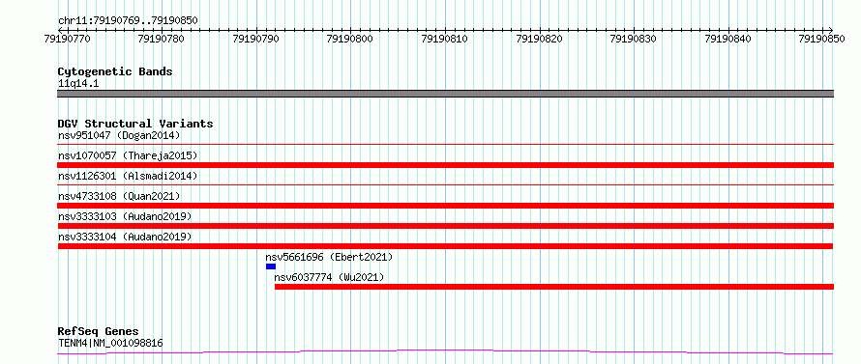Image resolution: width=861 pixels, height=364 pixels.
Task: Open the TENM4|NM_001098816 gene label
Action: (110, 344)
